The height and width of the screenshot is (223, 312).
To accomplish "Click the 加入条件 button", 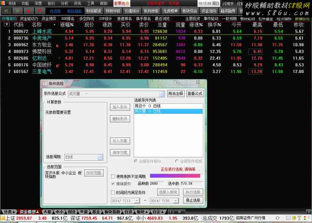I will click(x=120, y=107).
